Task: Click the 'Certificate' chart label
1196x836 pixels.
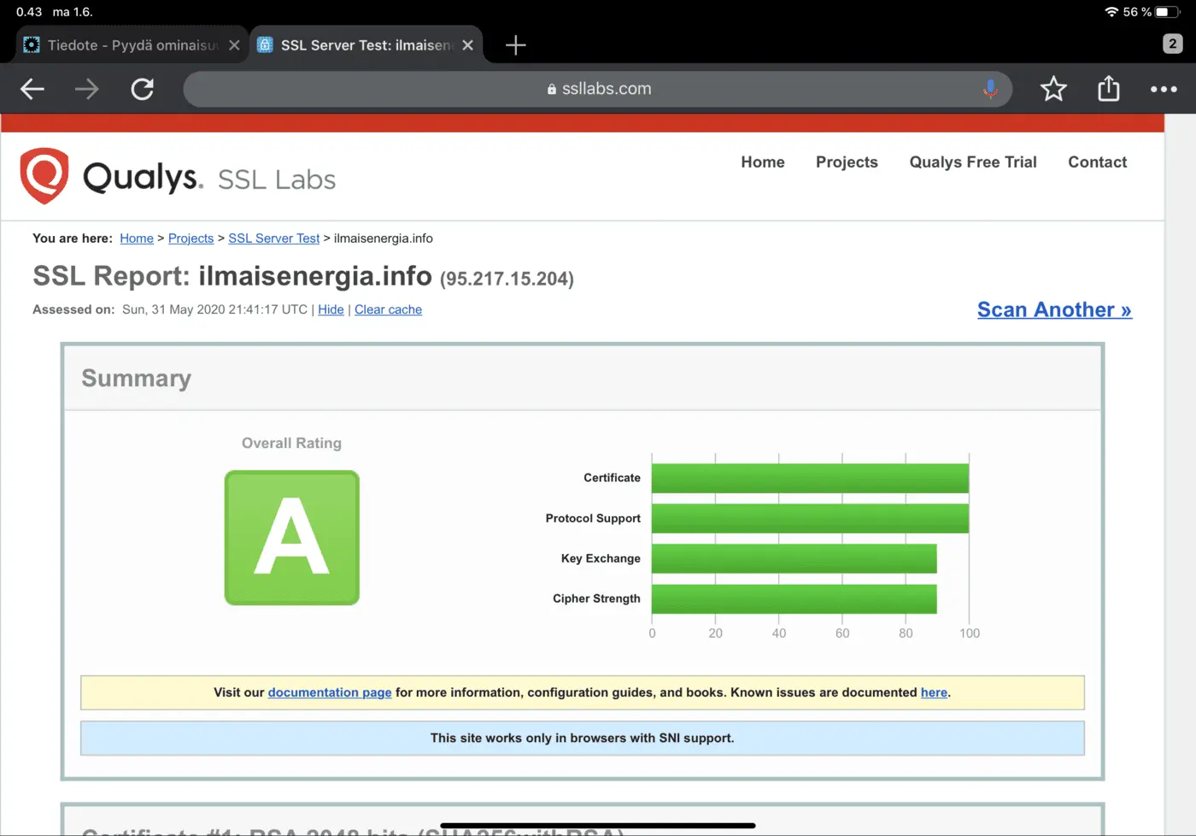Action: 612,478
